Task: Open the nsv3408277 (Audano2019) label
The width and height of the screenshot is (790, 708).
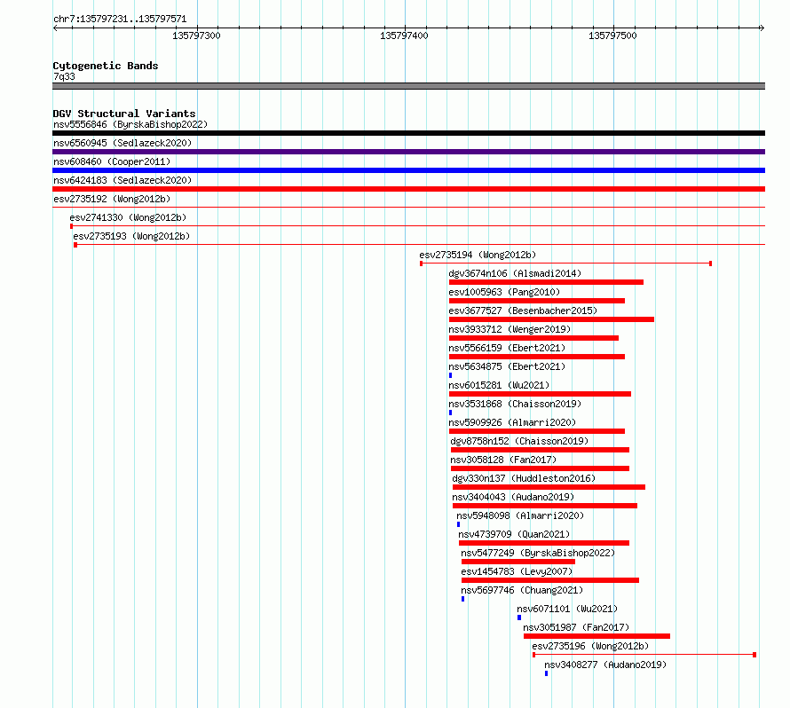Action: [x=605, y=665]
